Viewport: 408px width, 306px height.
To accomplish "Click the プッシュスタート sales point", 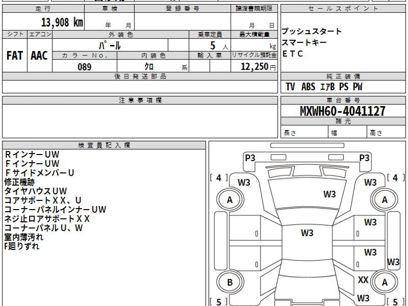I will coord(312,32).
